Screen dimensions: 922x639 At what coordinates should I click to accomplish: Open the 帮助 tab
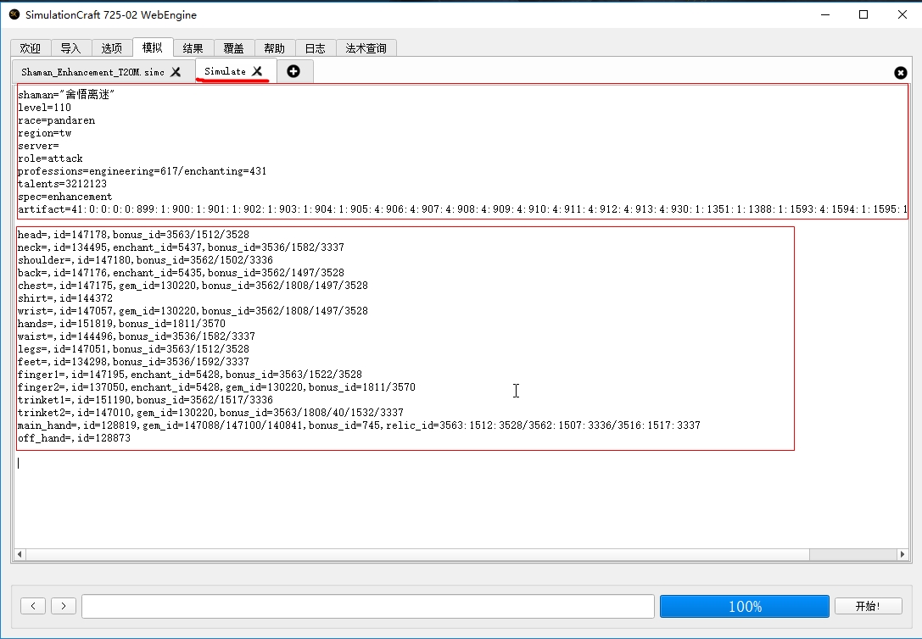click(275, 48)
